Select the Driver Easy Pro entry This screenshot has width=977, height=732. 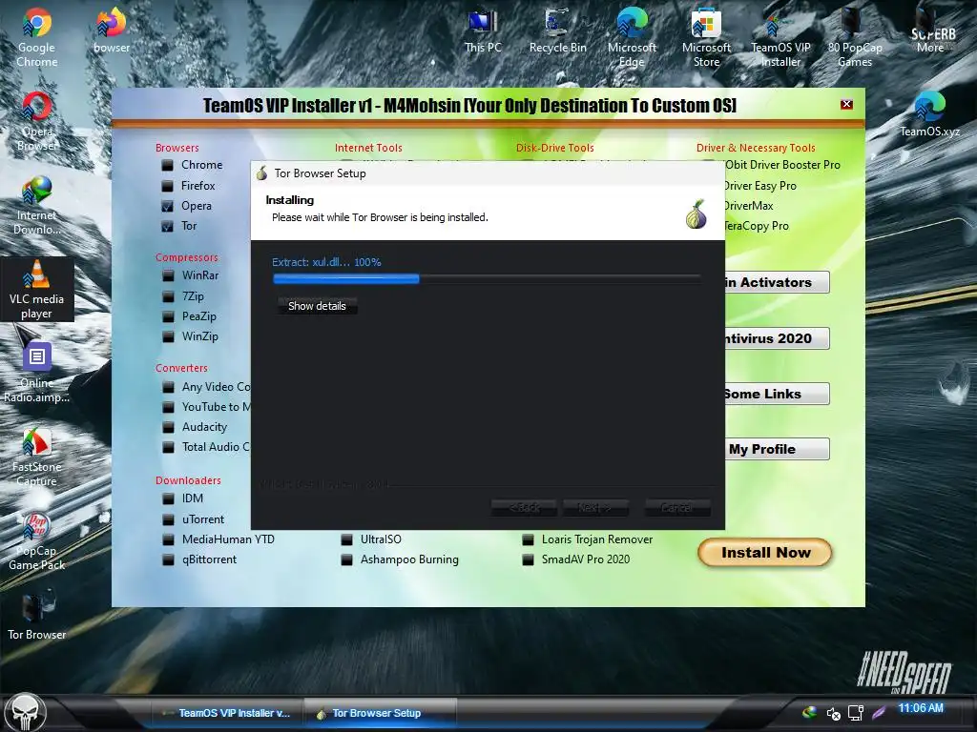(760, 186)
